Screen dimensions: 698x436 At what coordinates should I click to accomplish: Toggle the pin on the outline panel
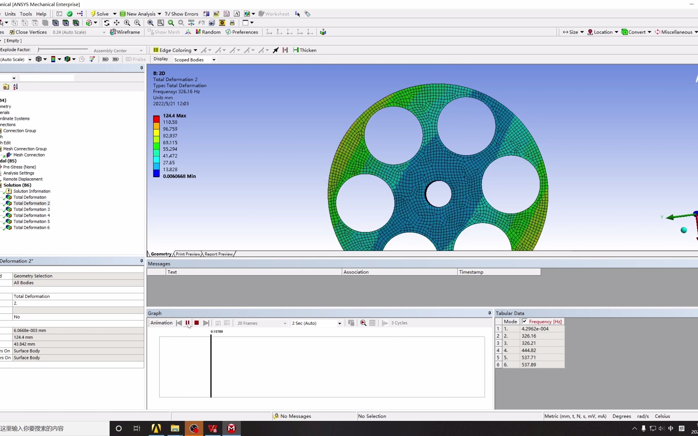[x=141, y=68]
